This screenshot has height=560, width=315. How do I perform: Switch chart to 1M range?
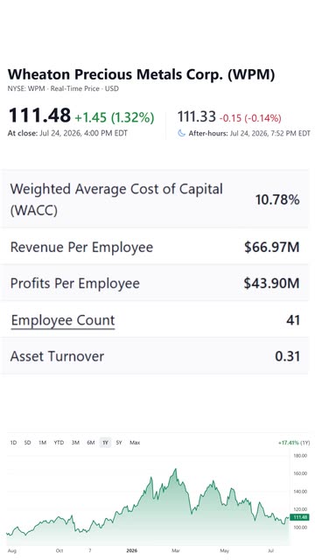click(x=43, y=443)
